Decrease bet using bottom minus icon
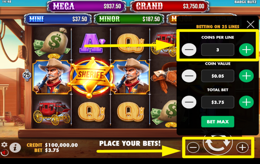This screenshot has height=164, width=260. (x=193, y=147)
